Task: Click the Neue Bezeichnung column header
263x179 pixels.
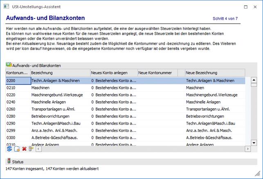Action: (216, 73)
